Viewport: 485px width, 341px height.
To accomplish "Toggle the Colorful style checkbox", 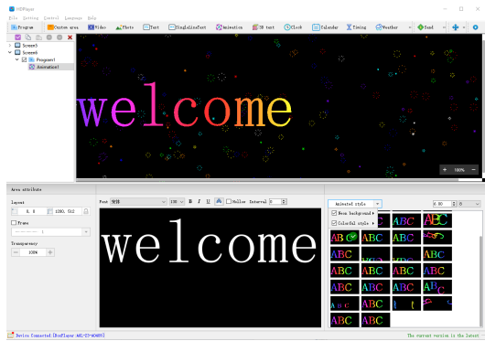I will 334,223.
